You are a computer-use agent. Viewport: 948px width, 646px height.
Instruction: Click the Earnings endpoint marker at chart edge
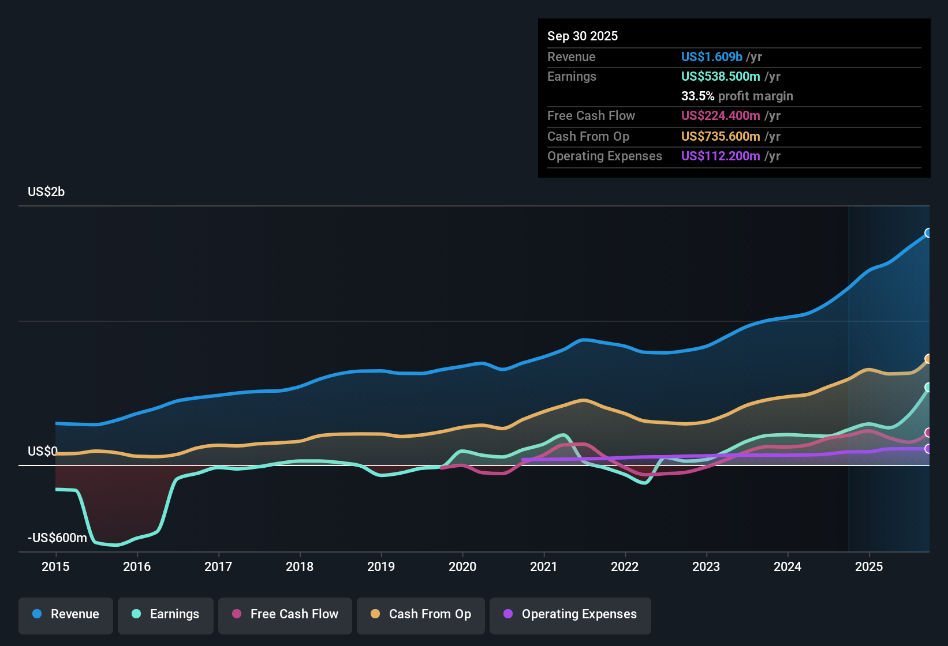pos(928,388)
